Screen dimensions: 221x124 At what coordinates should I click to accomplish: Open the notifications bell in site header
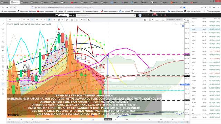click(152, 15)
